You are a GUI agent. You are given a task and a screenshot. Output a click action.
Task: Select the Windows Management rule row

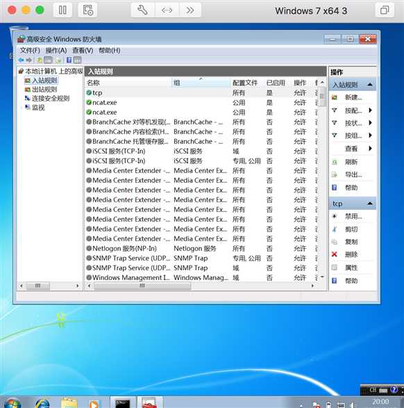coord(201,277)
